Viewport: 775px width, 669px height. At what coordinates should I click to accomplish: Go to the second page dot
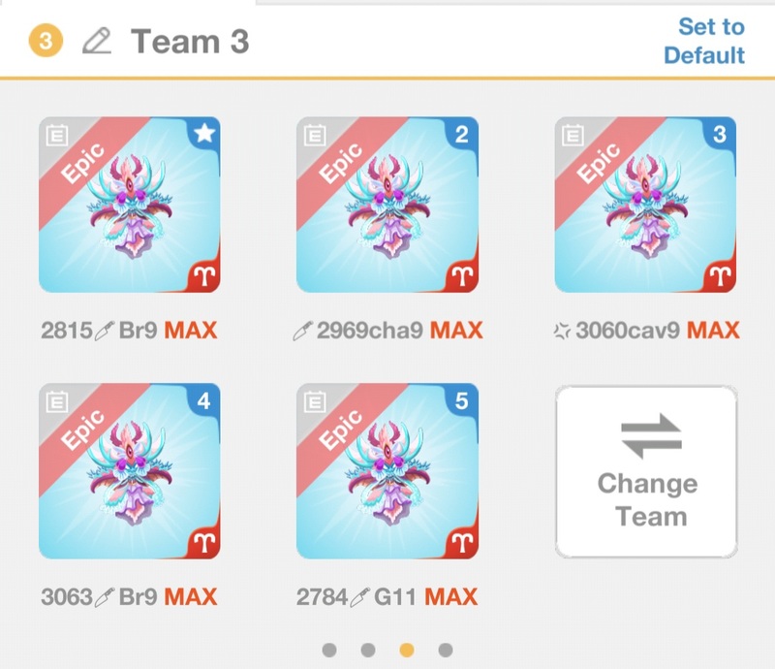coord(368,650)
